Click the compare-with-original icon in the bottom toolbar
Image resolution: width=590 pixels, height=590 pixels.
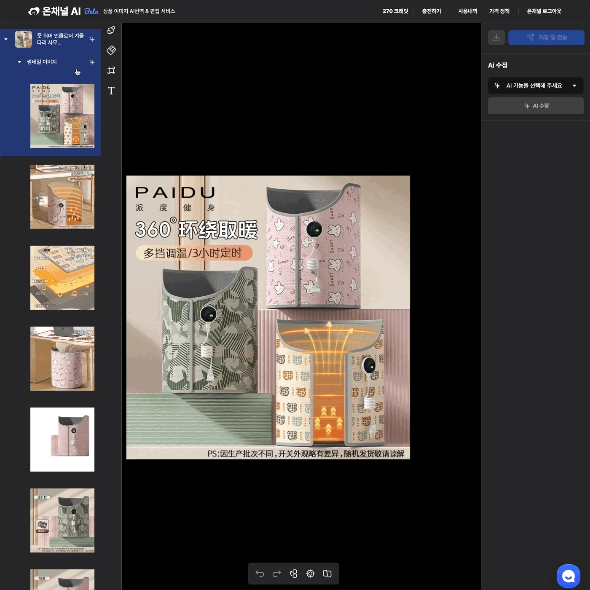(327, 574)
